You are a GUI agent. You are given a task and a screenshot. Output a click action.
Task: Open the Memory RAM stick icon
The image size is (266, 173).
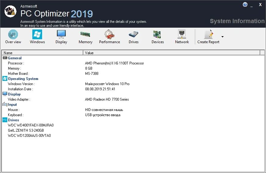pos(85,34)
